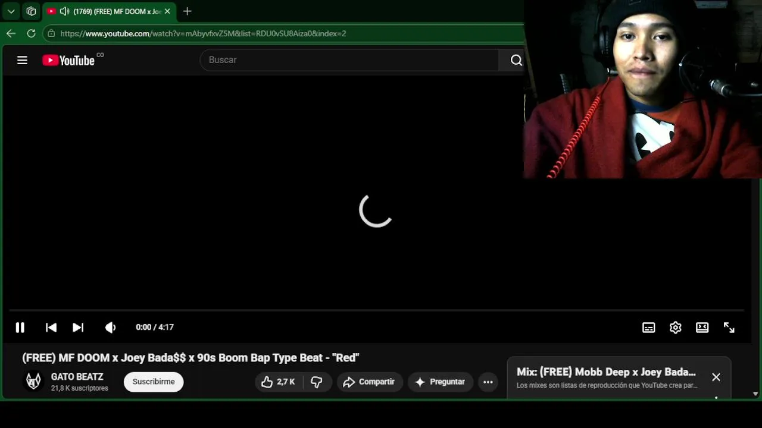
Task: Toggle theater mode view
Action: [x=702, y=328]
